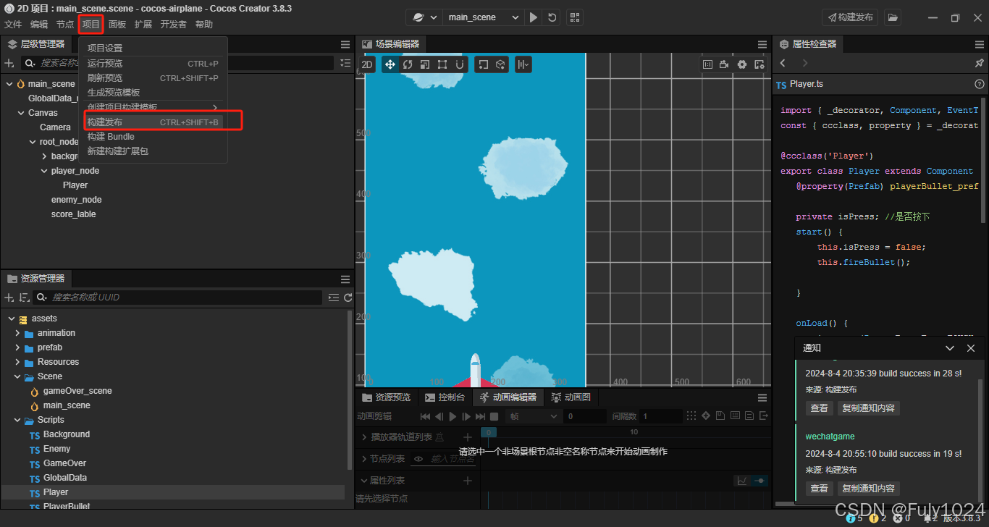Click the frame 0 marker on the animation timeline
Screen dimensions: 989x527
pos(489,432)
